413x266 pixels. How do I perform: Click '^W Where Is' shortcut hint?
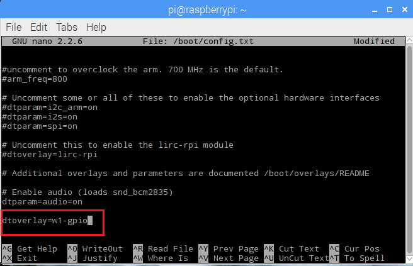click(x=161, y=258)
